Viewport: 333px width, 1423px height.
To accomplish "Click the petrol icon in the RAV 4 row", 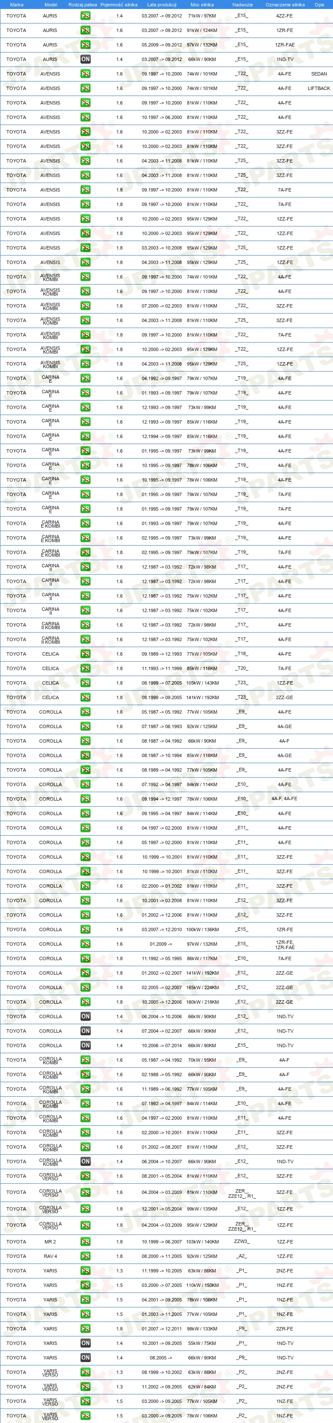I will [x=86, y=1256].
